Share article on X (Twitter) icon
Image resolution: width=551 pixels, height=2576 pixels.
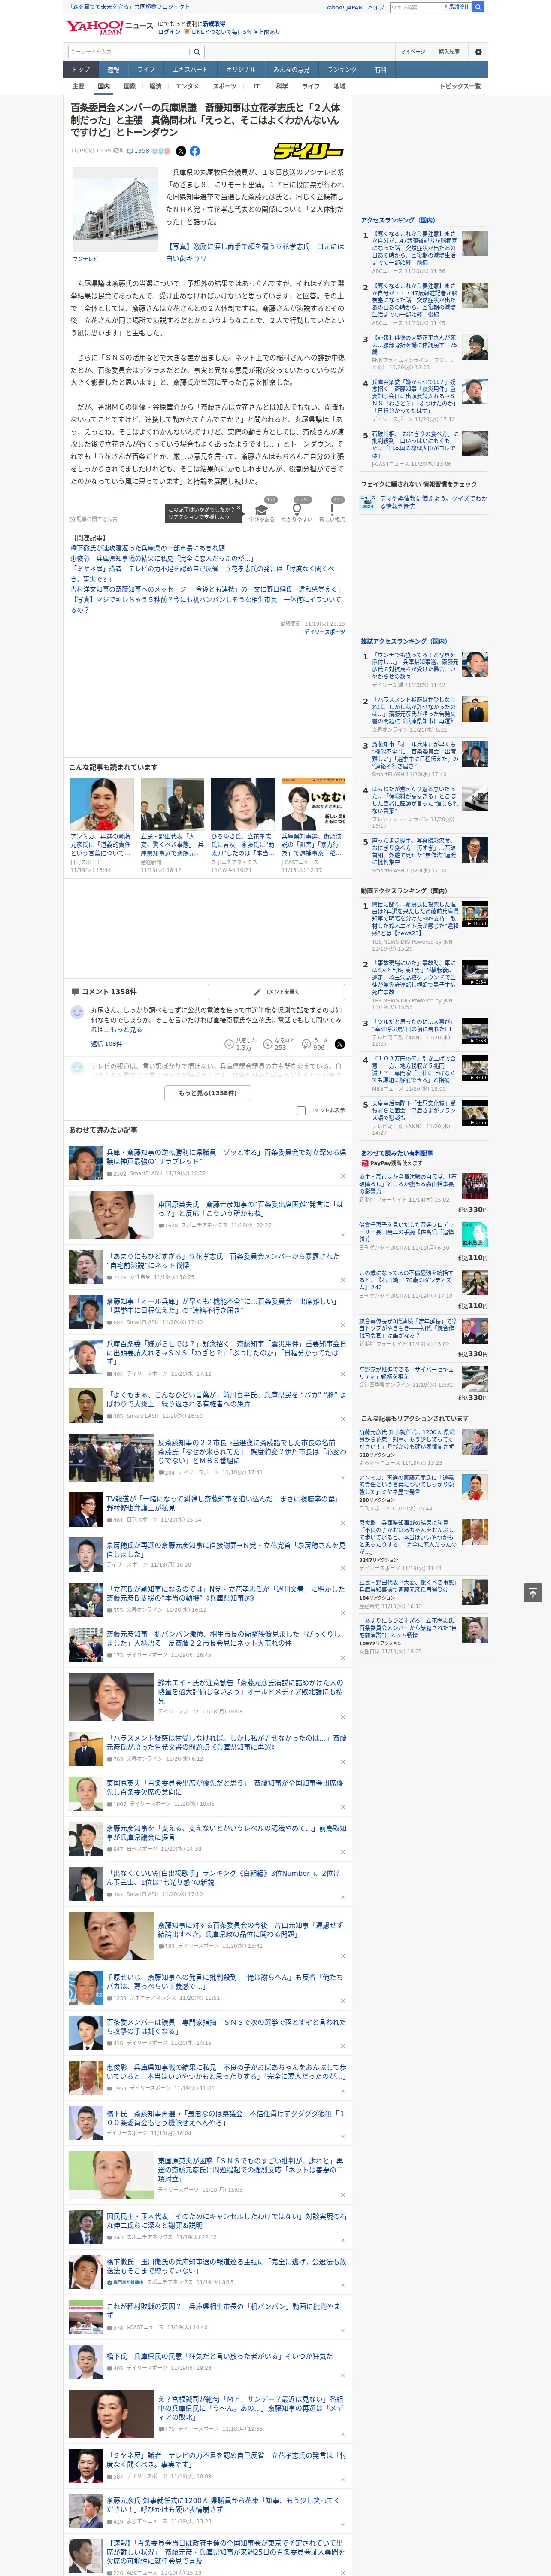[x=181, y=151]
